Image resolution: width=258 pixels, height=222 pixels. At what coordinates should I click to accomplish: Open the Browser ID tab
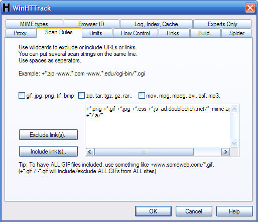pos(91,24)
